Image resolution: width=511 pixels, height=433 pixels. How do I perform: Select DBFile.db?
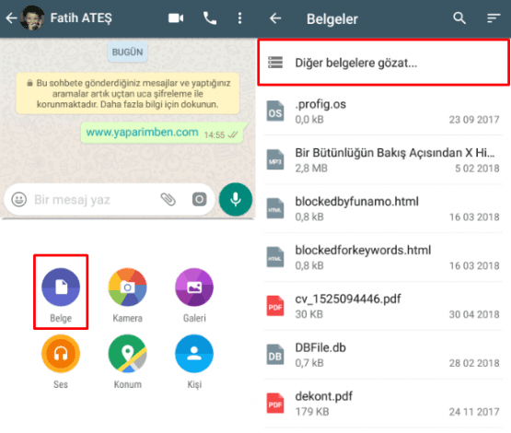click(383, 355)
